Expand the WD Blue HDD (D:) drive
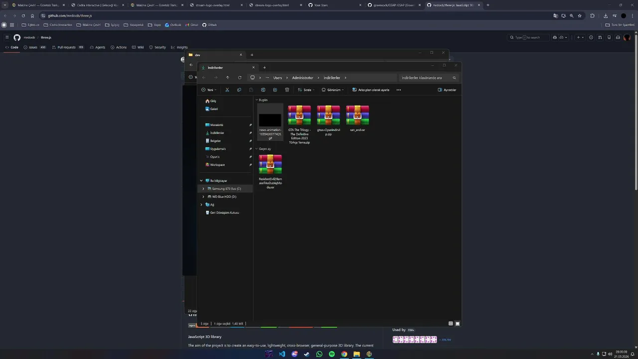 pyautogui.click(x=203, y=196)
